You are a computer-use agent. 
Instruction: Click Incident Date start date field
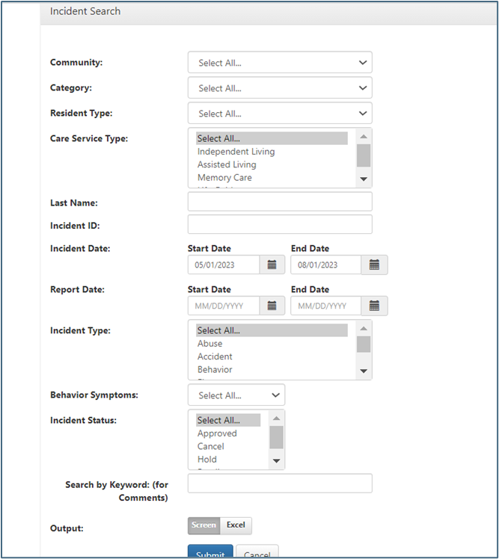pyautogui.click(x=224, y=265)
